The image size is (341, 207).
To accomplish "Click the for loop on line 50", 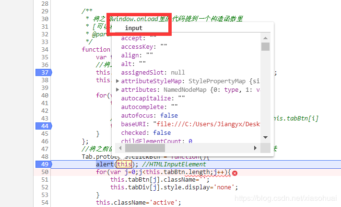I will coord(164,172).
